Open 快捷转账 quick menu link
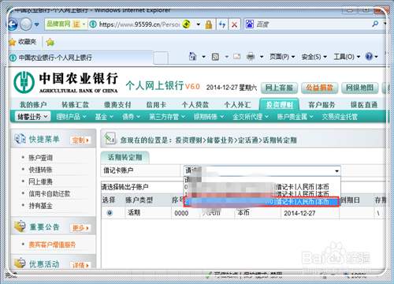The width and height of the screenshot is (394, 284). point(40,170)
